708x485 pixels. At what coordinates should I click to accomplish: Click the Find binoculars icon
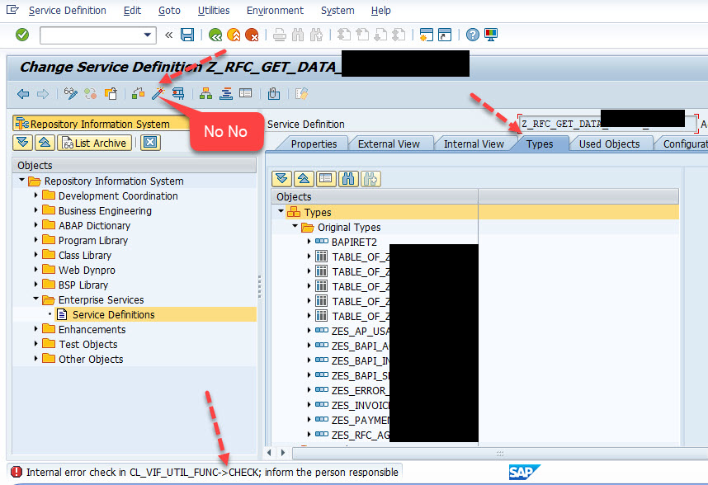[298, 35]
